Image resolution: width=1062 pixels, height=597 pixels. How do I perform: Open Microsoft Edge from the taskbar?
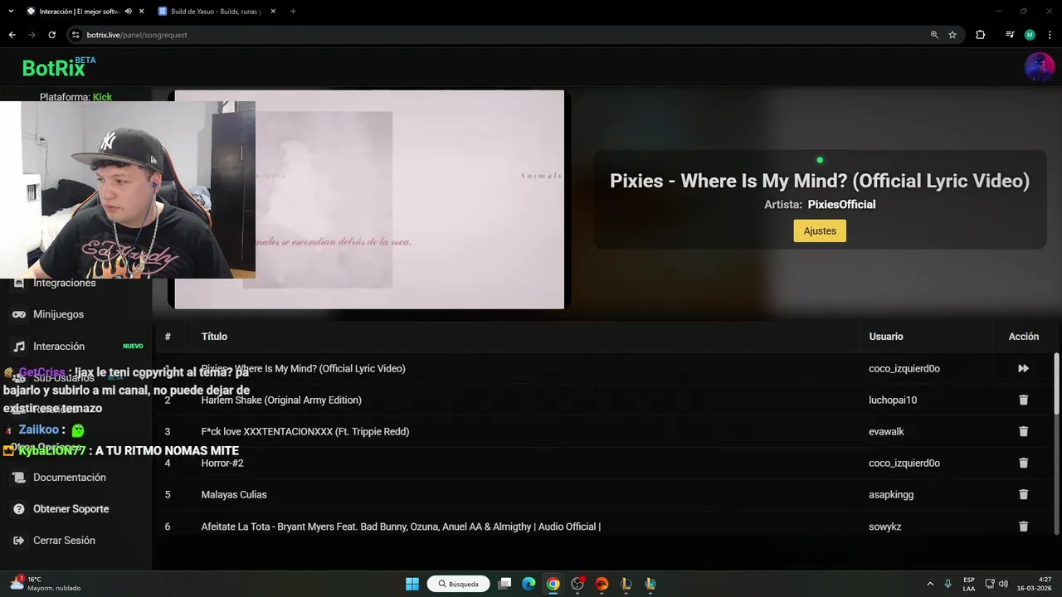click(x=529, y=584)
